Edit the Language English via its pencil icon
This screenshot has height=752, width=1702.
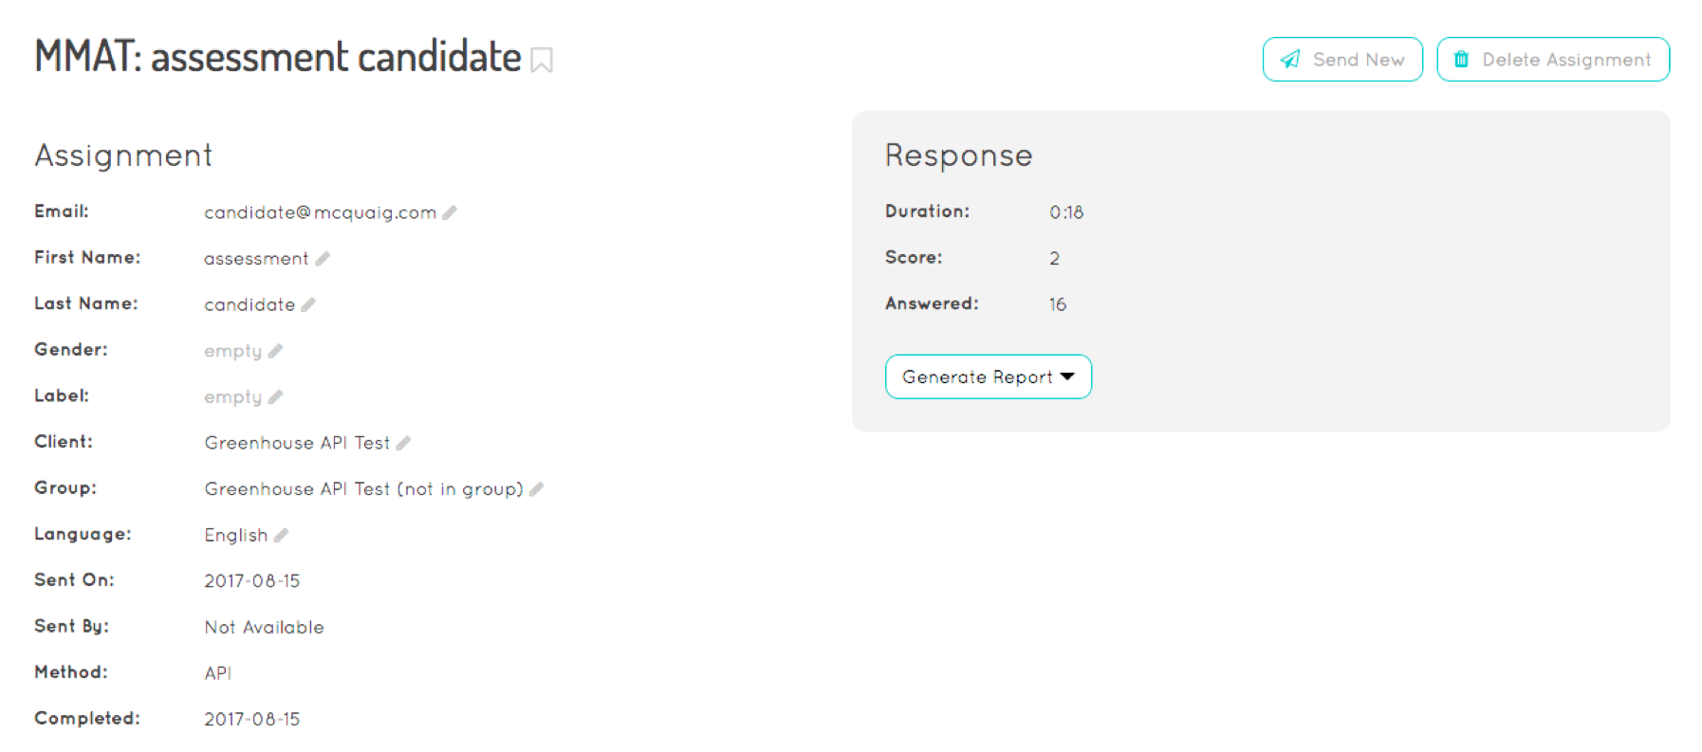pos(281,535)
